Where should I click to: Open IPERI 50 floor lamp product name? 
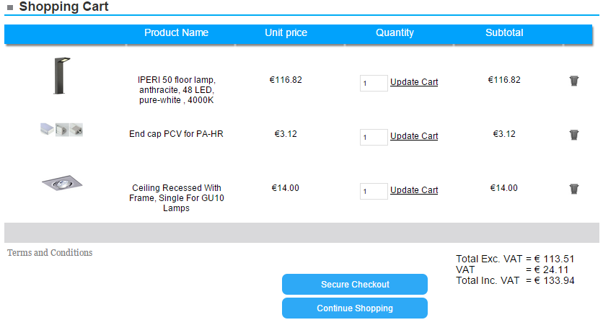[177, 90]
